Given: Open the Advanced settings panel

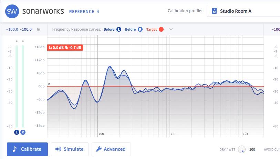Looking at the screenshot, I should (x=111, y=149).
